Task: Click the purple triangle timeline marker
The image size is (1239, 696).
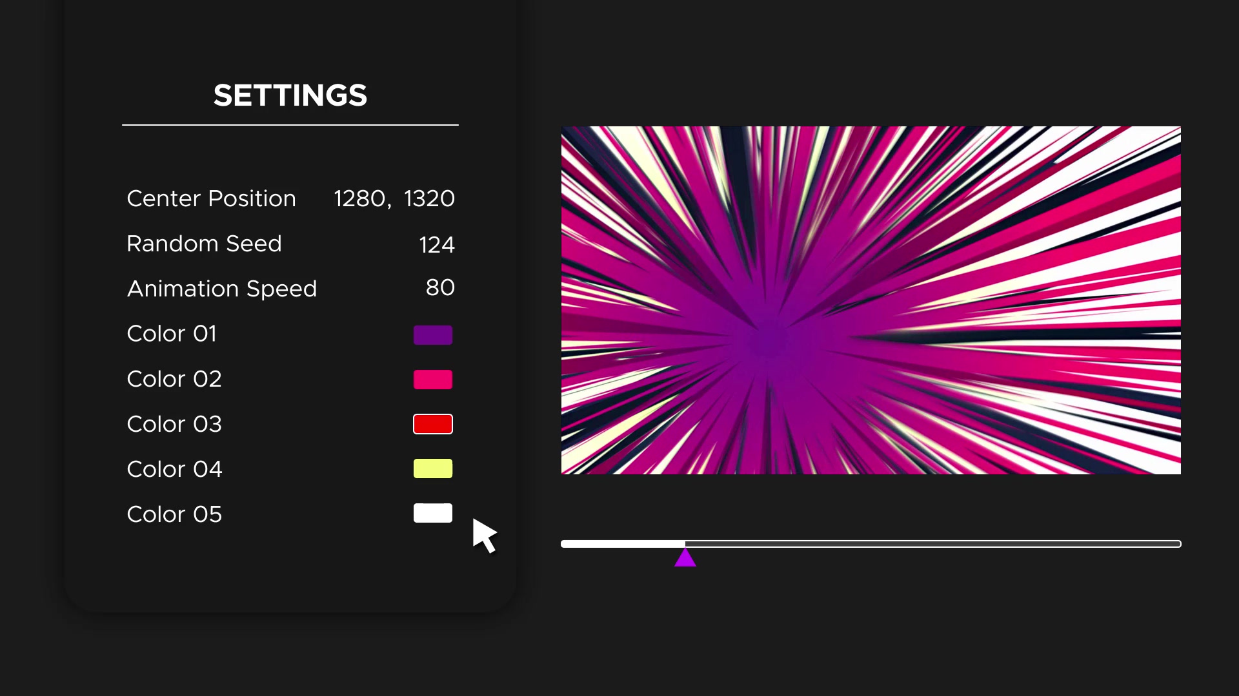Action: (x=685, y=558)
